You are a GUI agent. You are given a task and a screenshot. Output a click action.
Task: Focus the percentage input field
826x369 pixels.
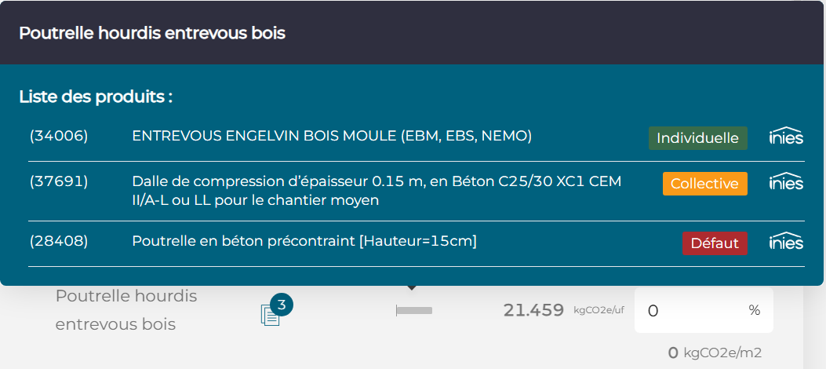(x=690, y=311)
